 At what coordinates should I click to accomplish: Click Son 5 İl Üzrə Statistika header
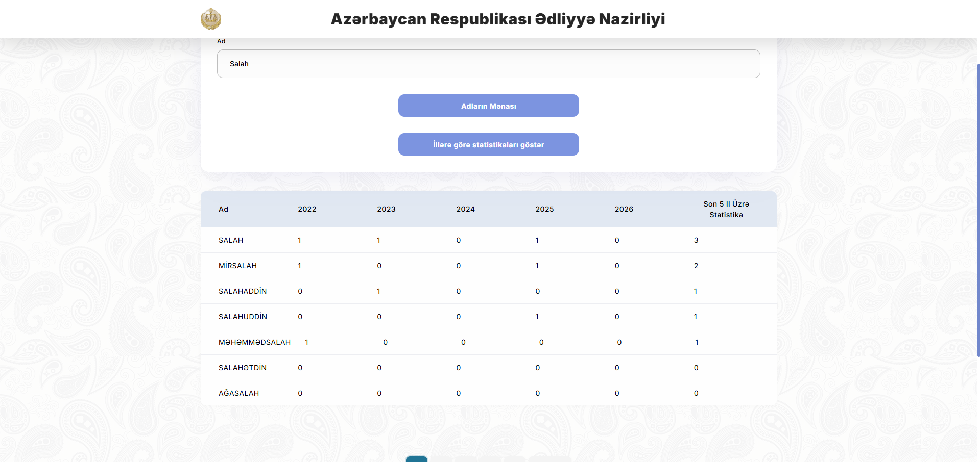click(x=726, y=209)
